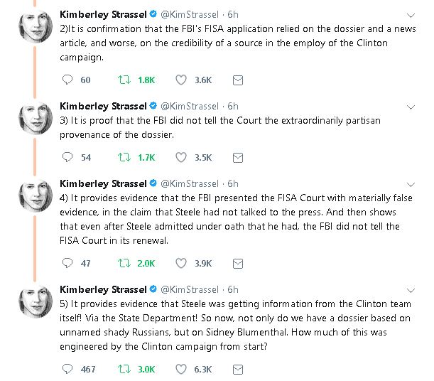The width and height of the screenshot is (434, 381).
Task: Open the dropdown caret on tweet 2
Action: click(x=412, y=15)
